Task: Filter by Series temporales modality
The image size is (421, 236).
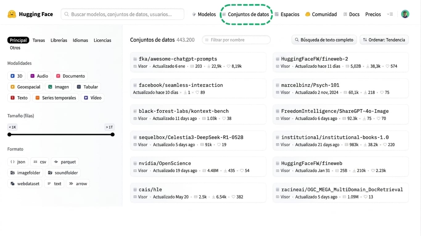Action: pyautogui.click(x=56, y=97)
